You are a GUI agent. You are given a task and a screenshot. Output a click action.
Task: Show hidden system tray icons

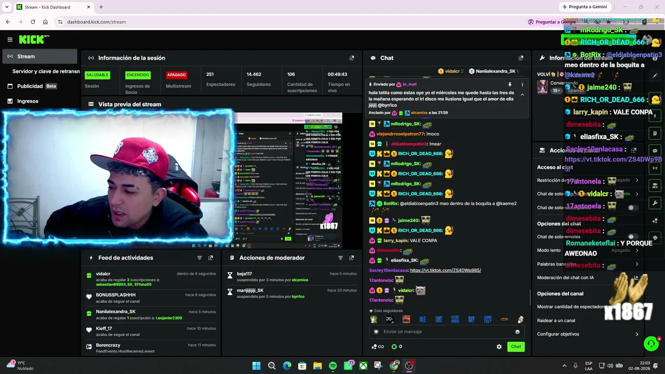pos(564,366)
